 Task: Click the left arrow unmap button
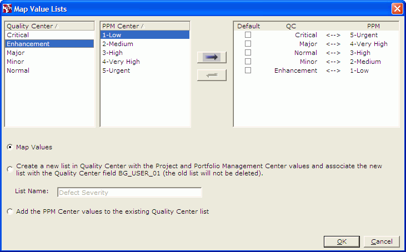[212, 75]
